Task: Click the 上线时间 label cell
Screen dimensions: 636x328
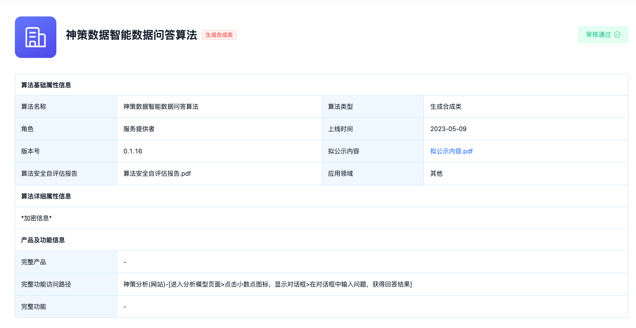Action: 373,129
